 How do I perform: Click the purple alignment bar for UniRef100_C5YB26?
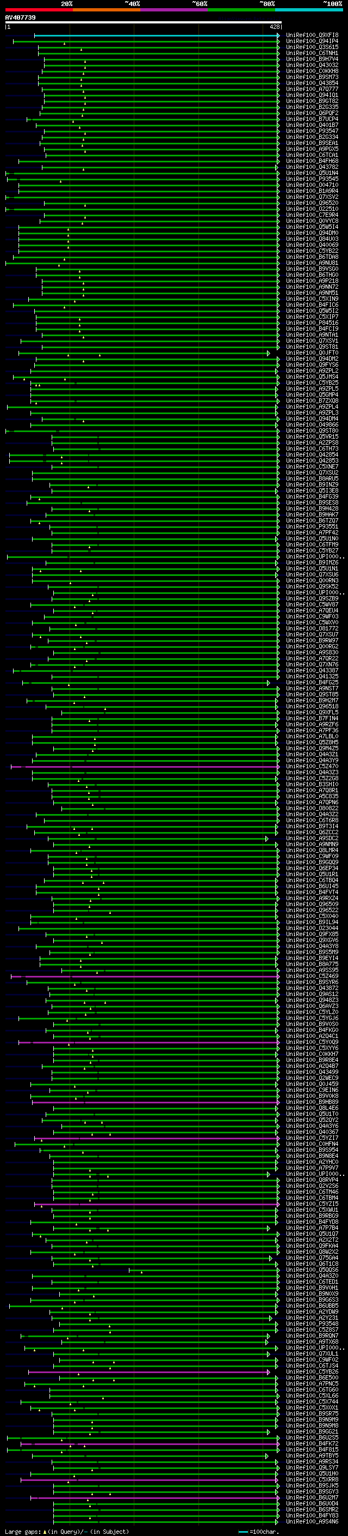pos(150,1372)
